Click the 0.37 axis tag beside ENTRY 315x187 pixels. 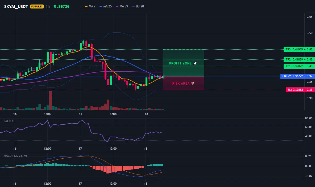click(310, 76)
